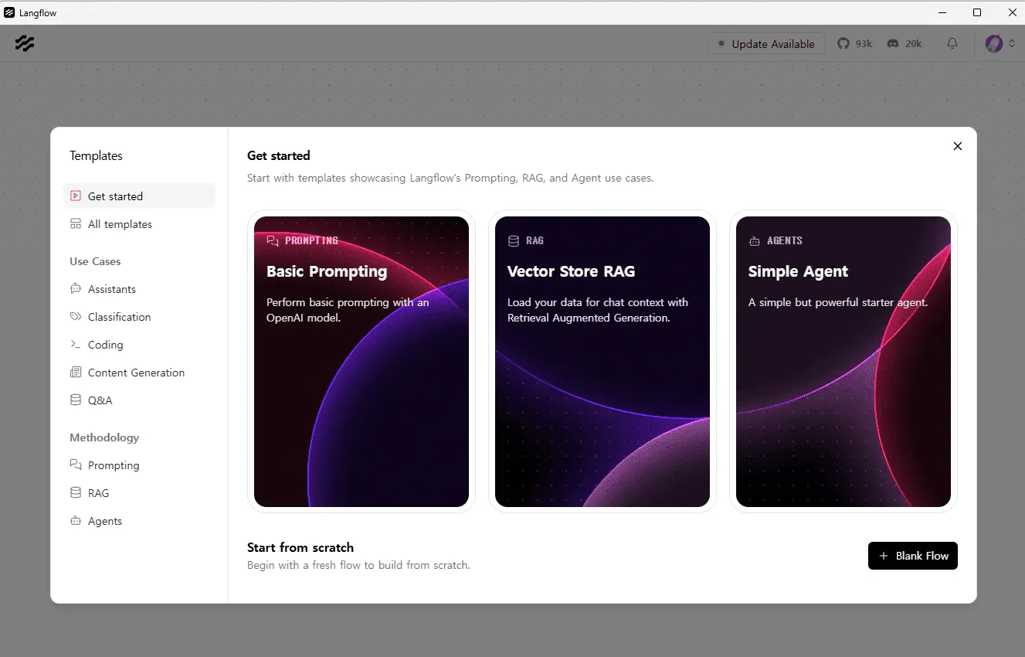Click the Prompting chat bubbles sidebar icon
Viewport: 1025px width, 657px height.
point(76,465)
